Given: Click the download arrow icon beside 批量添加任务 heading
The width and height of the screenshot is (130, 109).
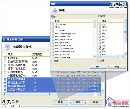Looking at the screenshot, I should (x=8, y=46).
